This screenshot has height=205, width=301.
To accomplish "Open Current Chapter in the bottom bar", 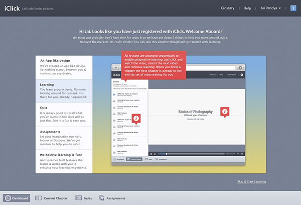I will [51, 198].
